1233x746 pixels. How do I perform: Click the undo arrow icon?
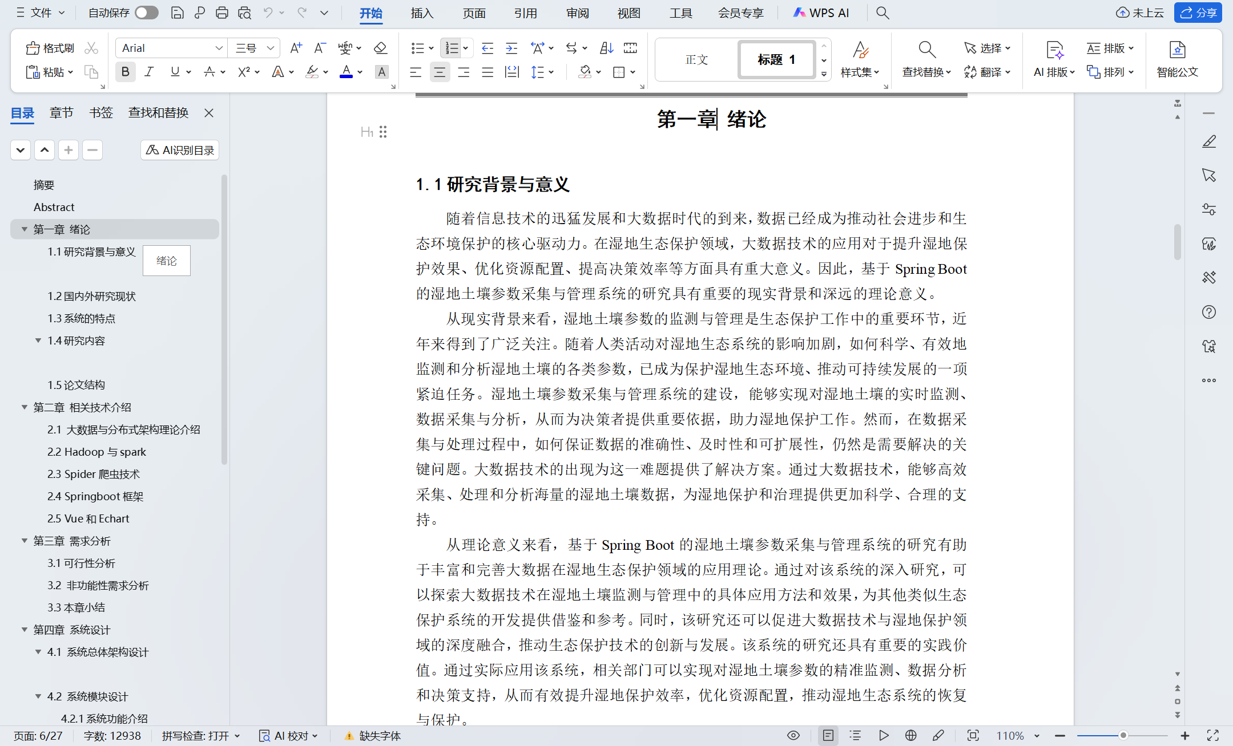point(267,13)
